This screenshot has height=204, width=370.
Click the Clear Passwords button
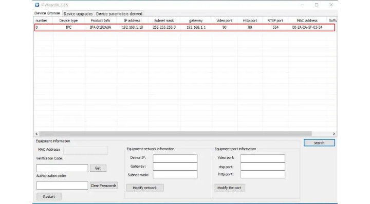[104, 186]
